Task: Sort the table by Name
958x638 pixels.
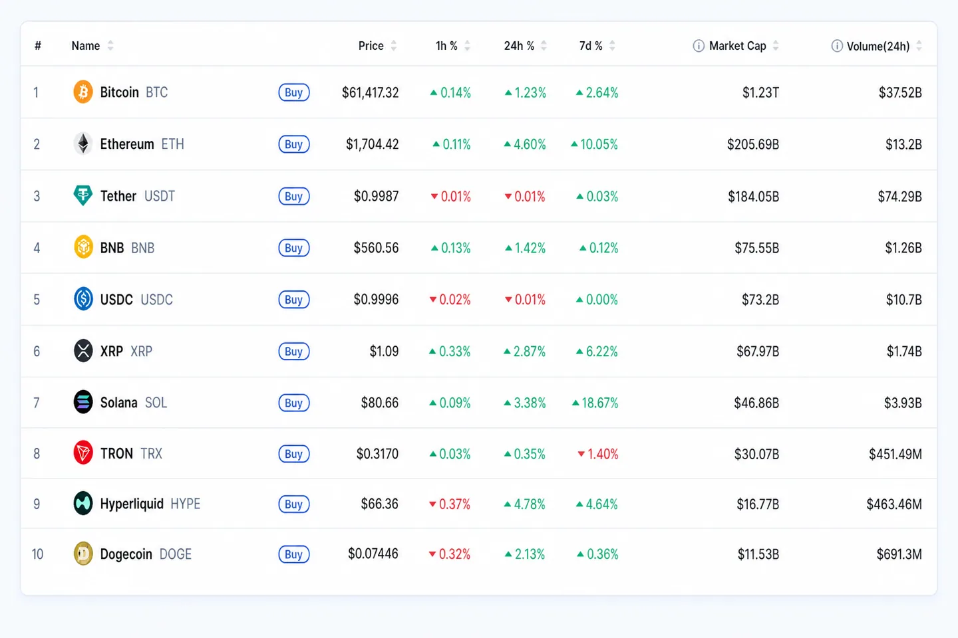Action: tap(92, 46)
